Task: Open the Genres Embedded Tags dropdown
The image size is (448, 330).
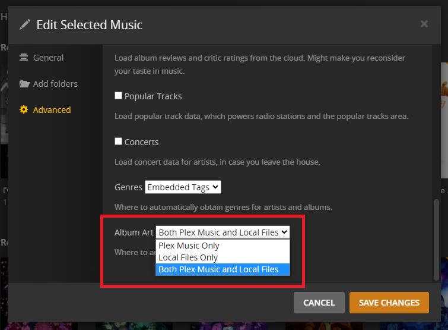Action: tap(183, 187)
